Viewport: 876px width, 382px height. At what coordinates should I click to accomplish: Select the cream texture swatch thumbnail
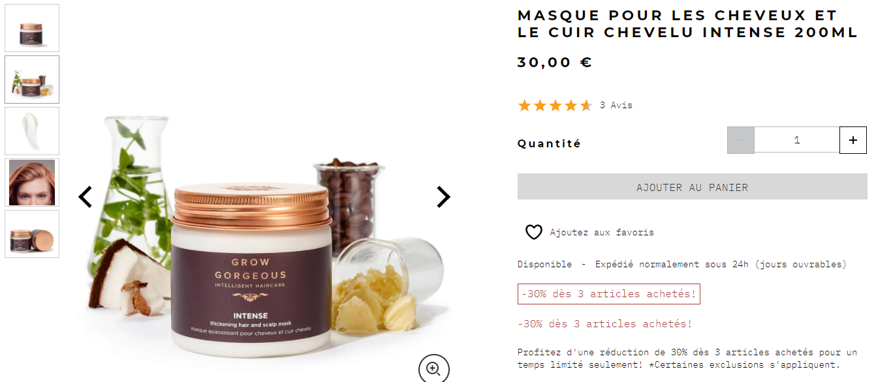(32, 131)
